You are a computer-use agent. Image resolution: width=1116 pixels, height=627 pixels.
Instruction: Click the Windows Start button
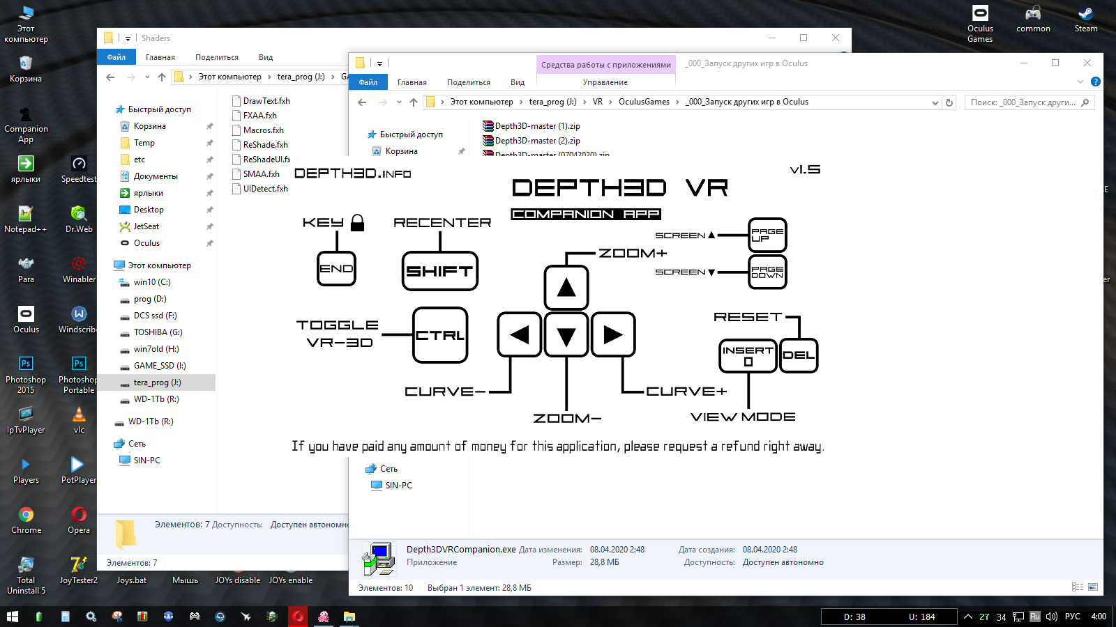[12, 617]
